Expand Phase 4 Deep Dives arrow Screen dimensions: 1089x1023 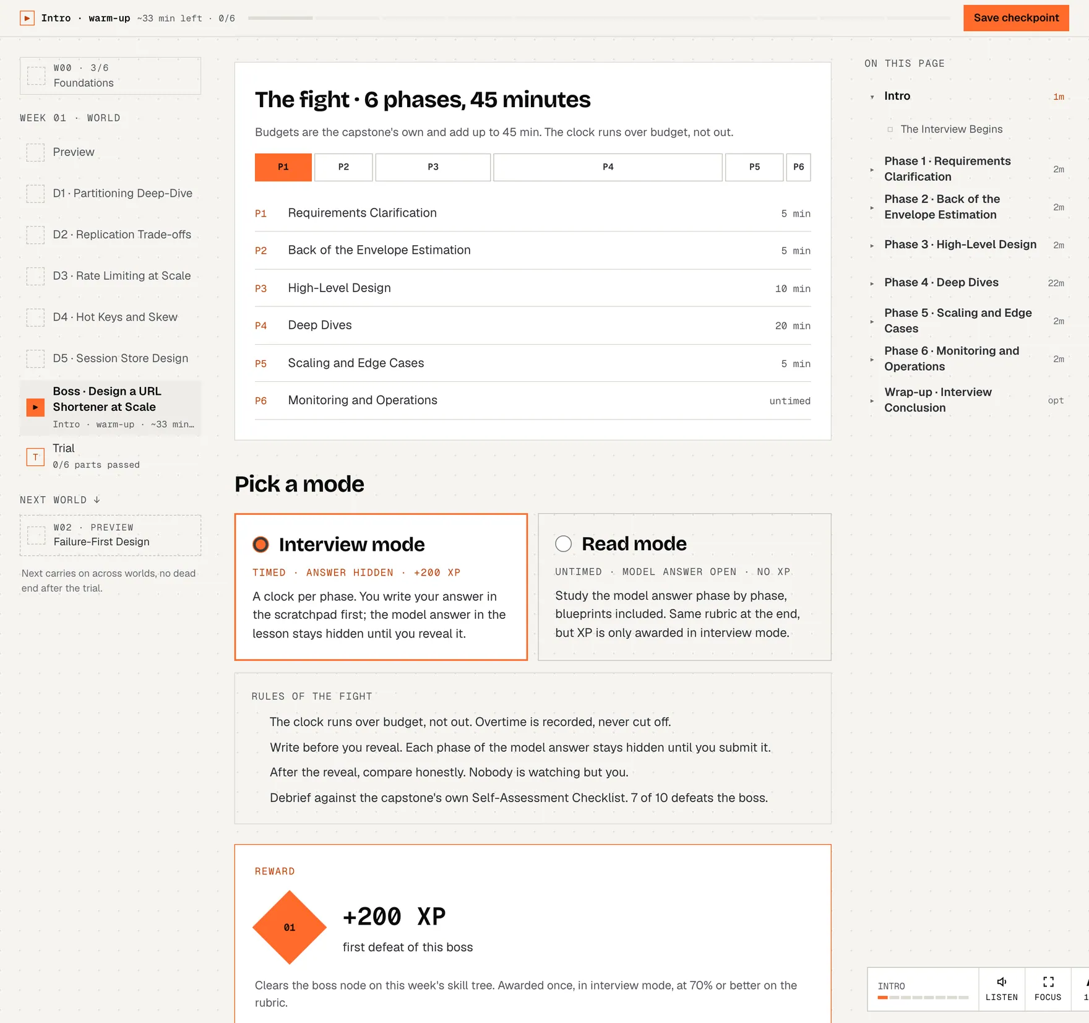pyautogui.click(x=872, y=283)
